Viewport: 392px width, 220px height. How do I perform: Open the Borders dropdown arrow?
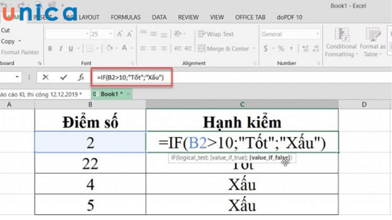pyautogui.click(x=98, y=48)
